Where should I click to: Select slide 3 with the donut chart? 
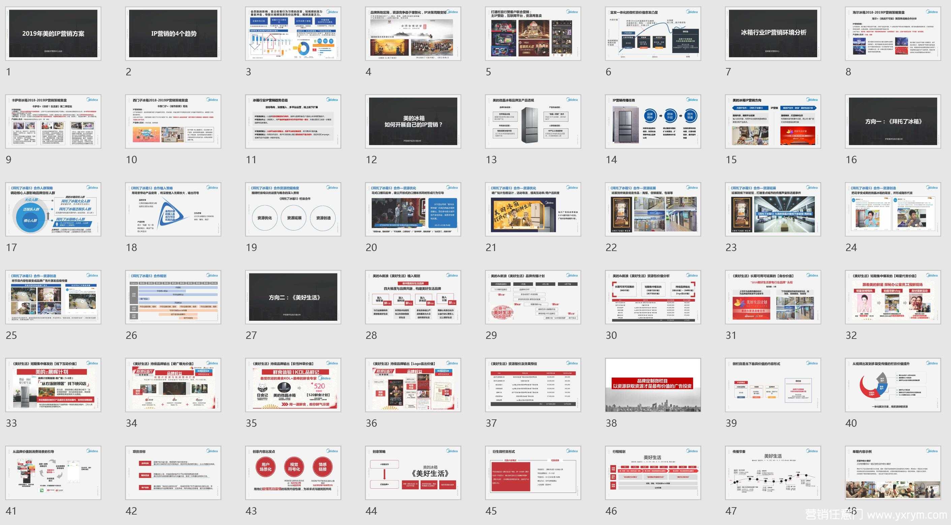[293, 34]
